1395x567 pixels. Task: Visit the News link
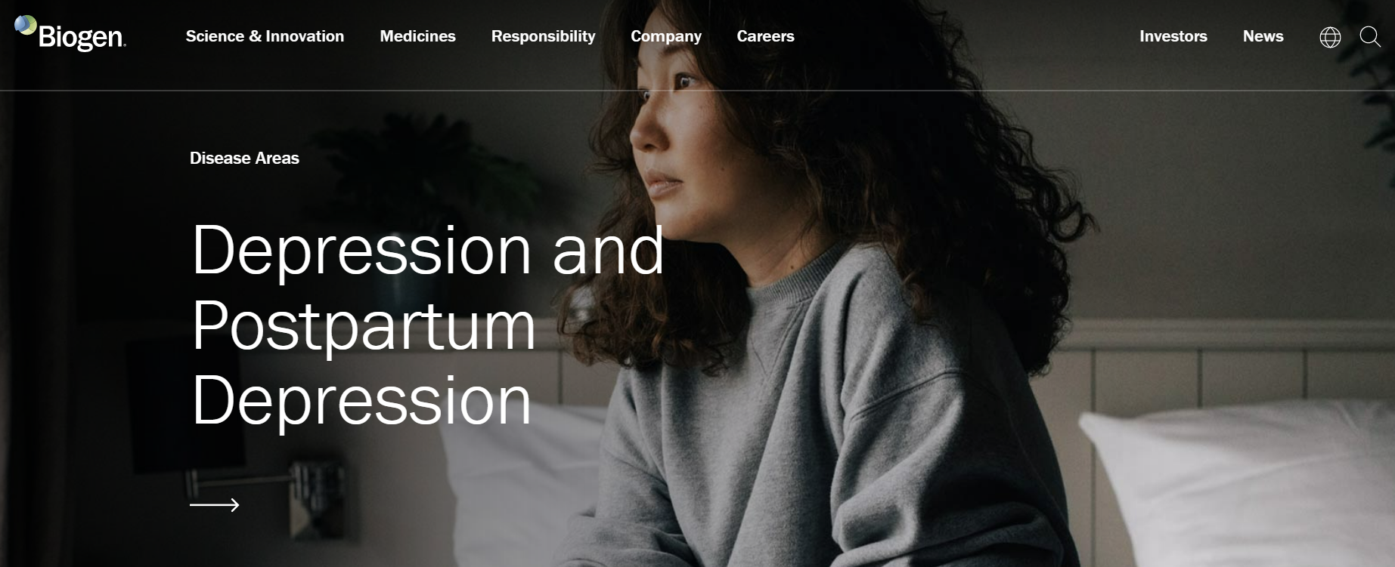tap(1263, 36)
